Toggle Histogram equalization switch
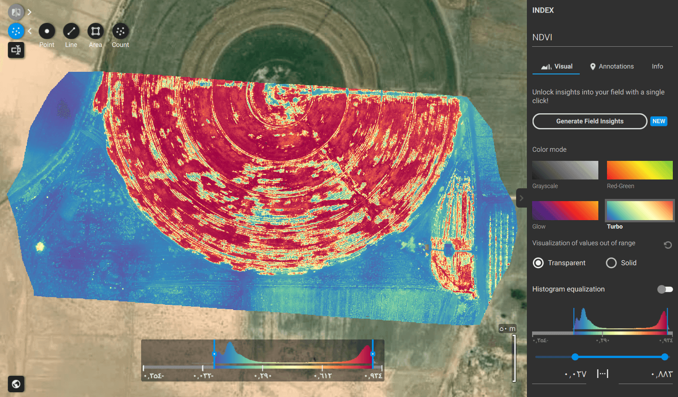The image size is (678, 397). tap(665, 289)
